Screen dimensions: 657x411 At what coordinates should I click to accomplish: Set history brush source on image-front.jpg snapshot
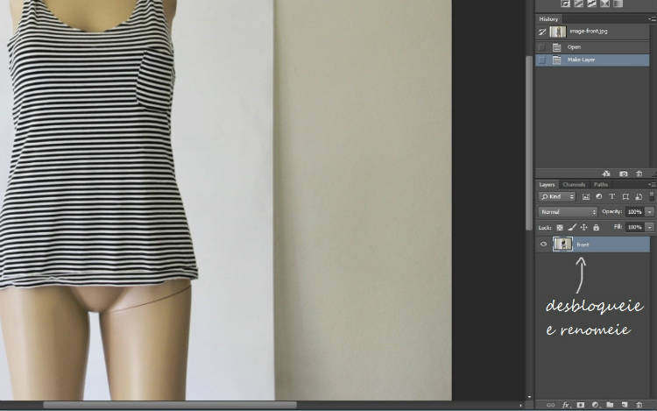542,32
